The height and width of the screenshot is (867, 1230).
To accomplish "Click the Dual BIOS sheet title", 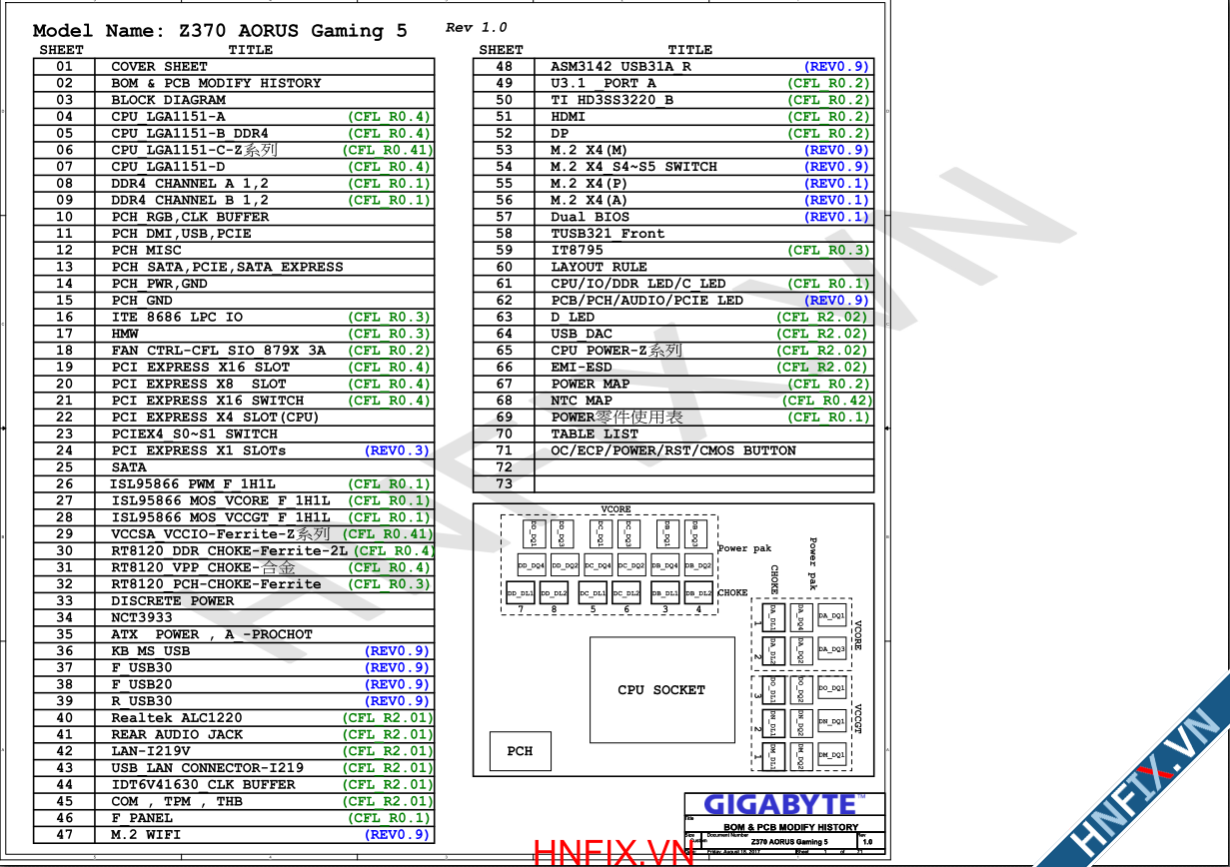I will 590,217.
